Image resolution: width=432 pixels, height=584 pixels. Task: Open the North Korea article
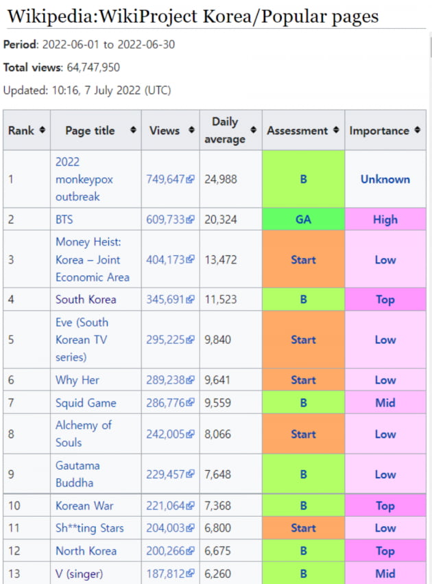tap(86, 551)
